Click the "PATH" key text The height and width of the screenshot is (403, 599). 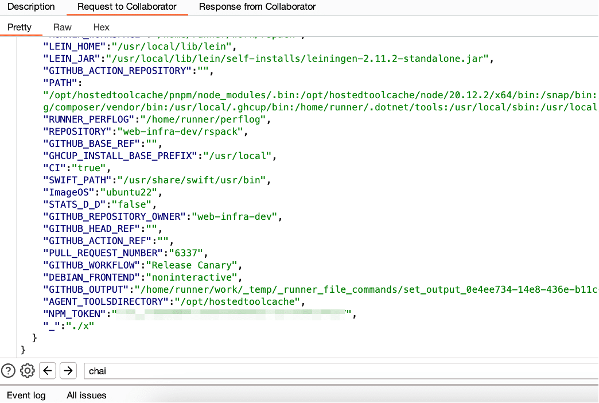click(60, 83)
